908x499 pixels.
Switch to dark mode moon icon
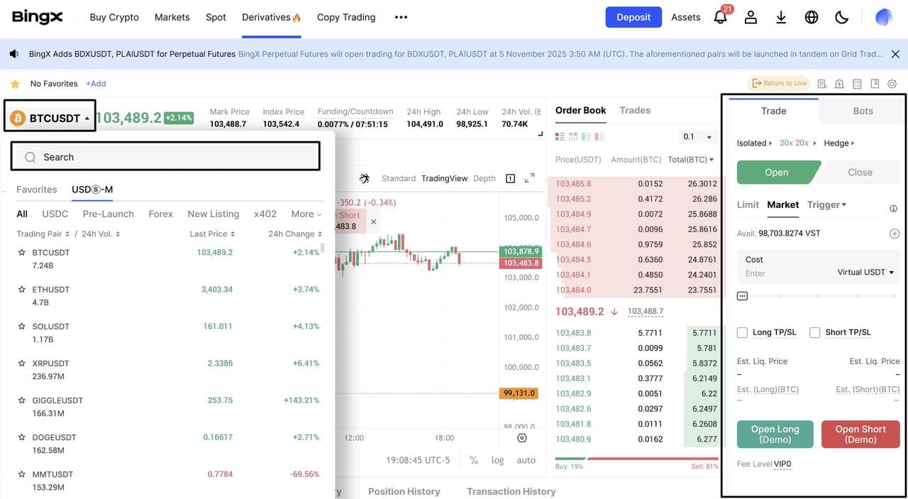[842, 18]
